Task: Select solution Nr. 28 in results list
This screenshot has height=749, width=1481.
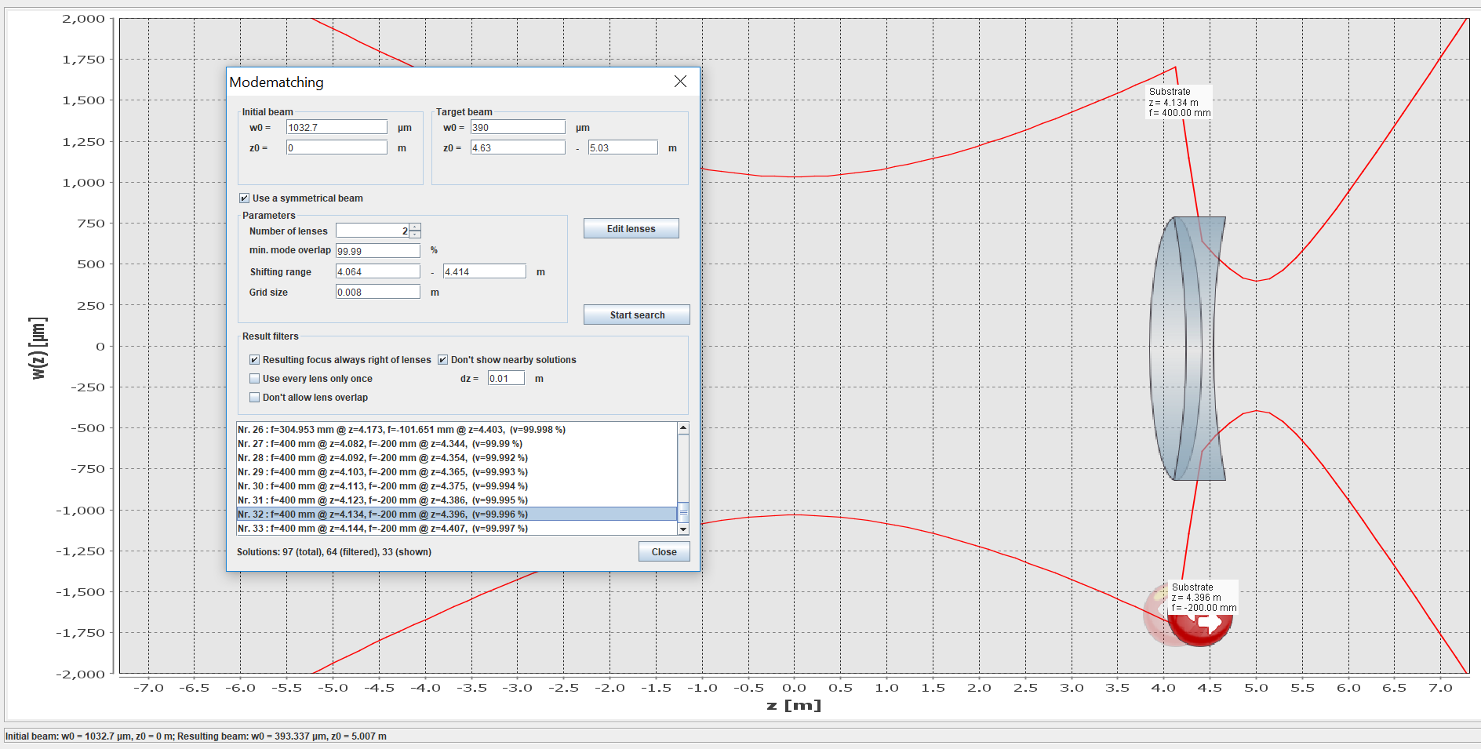Action: (x=457, y=458)
